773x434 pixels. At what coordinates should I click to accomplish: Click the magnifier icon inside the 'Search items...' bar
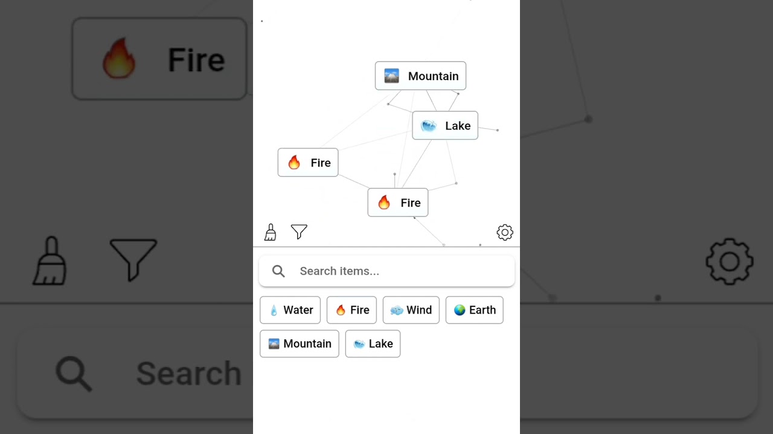[x=278, y=271]
